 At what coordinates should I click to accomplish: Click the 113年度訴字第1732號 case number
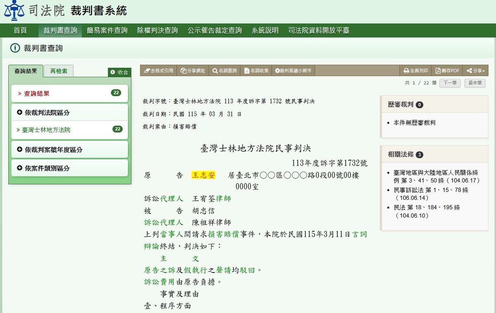pyautogui.click(x=329, y=163)
